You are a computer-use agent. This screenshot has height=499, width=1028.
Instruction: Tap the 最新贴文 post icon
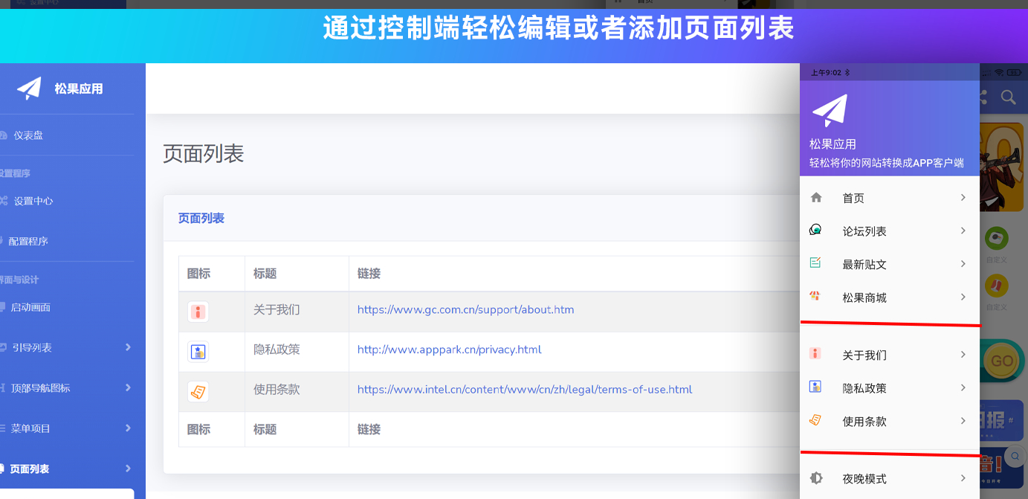[815, 263]
